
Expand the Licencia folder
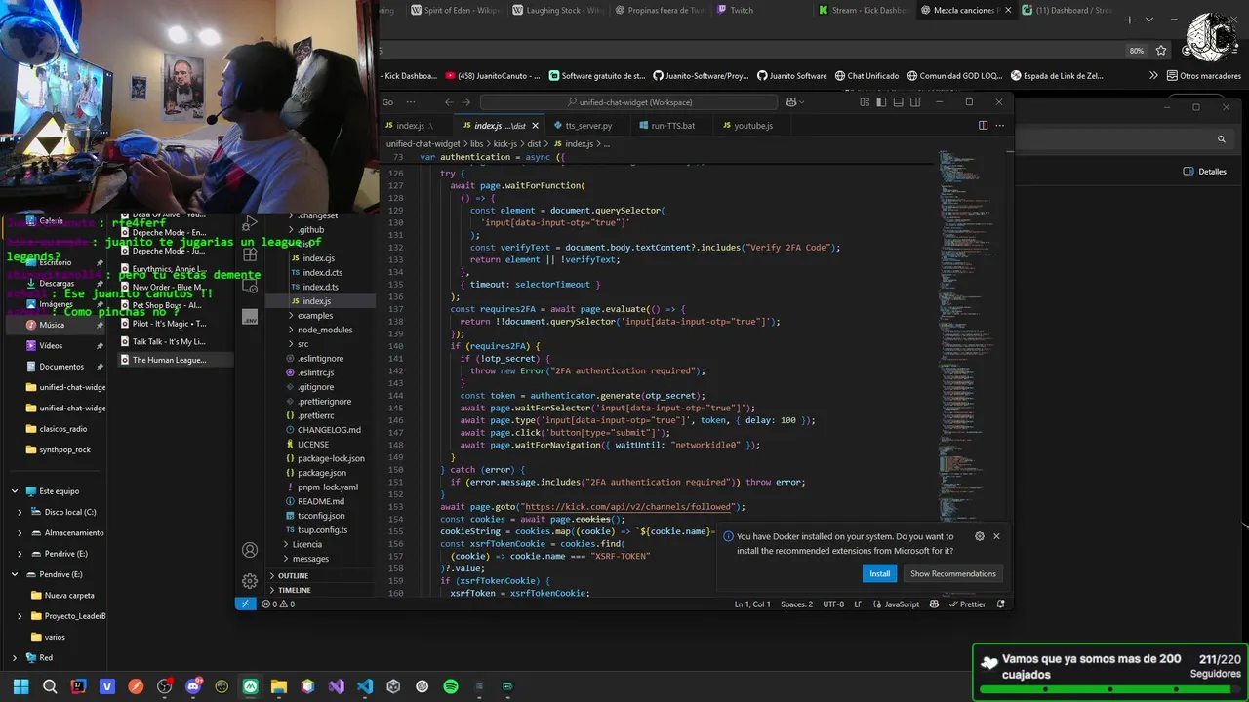pyautogui.click(x=306, y=544)
